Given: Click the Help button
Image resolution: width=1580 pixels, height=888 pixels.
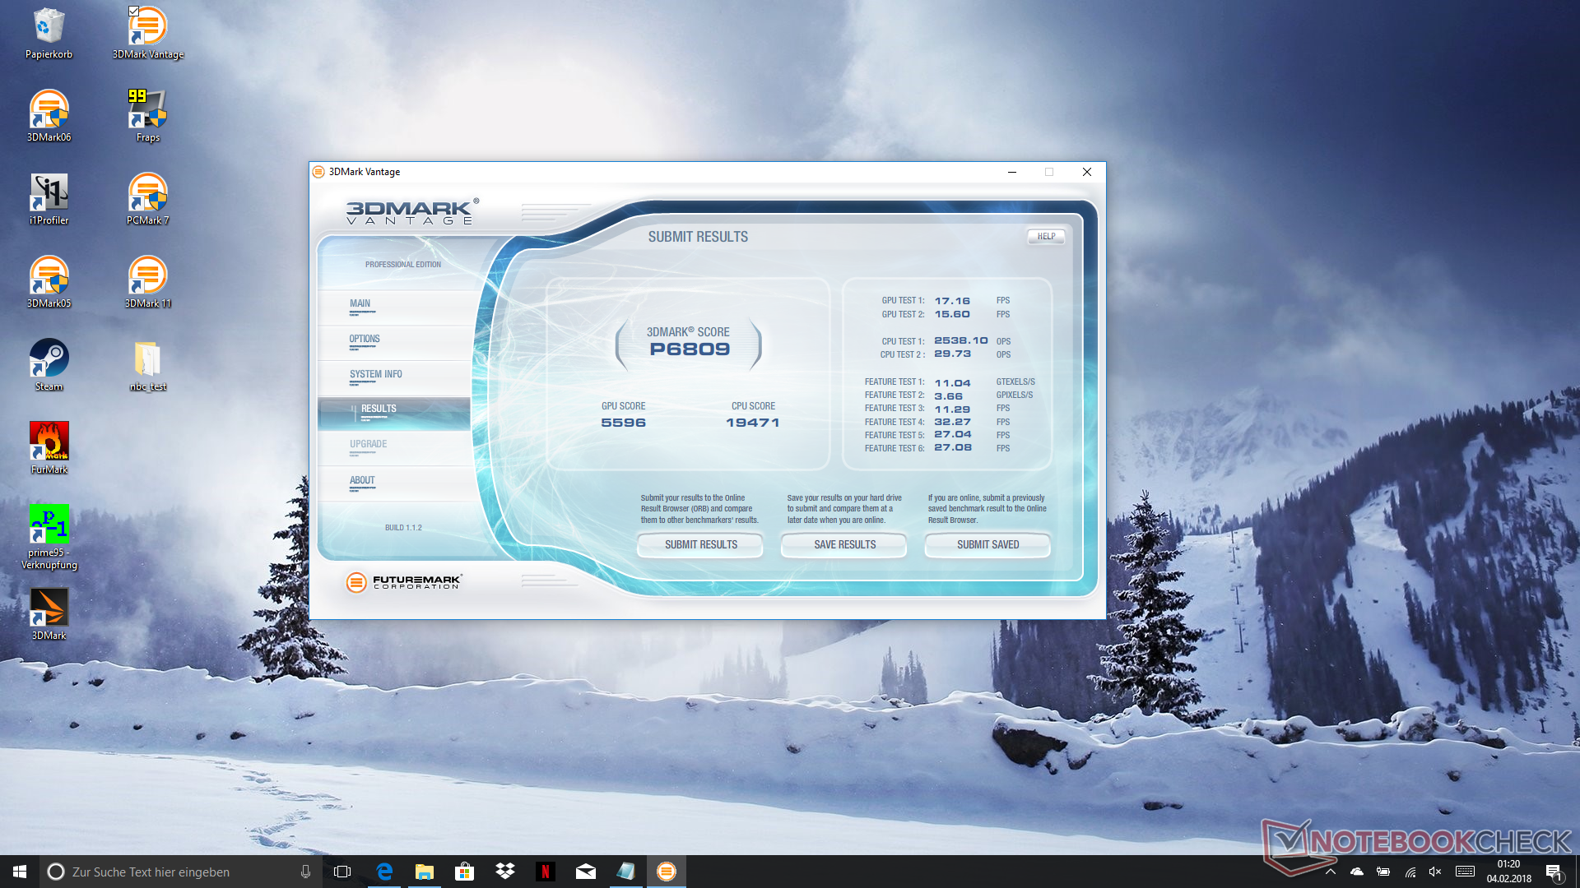Looking at the screenshot, I should click(x=1046, y=236).
